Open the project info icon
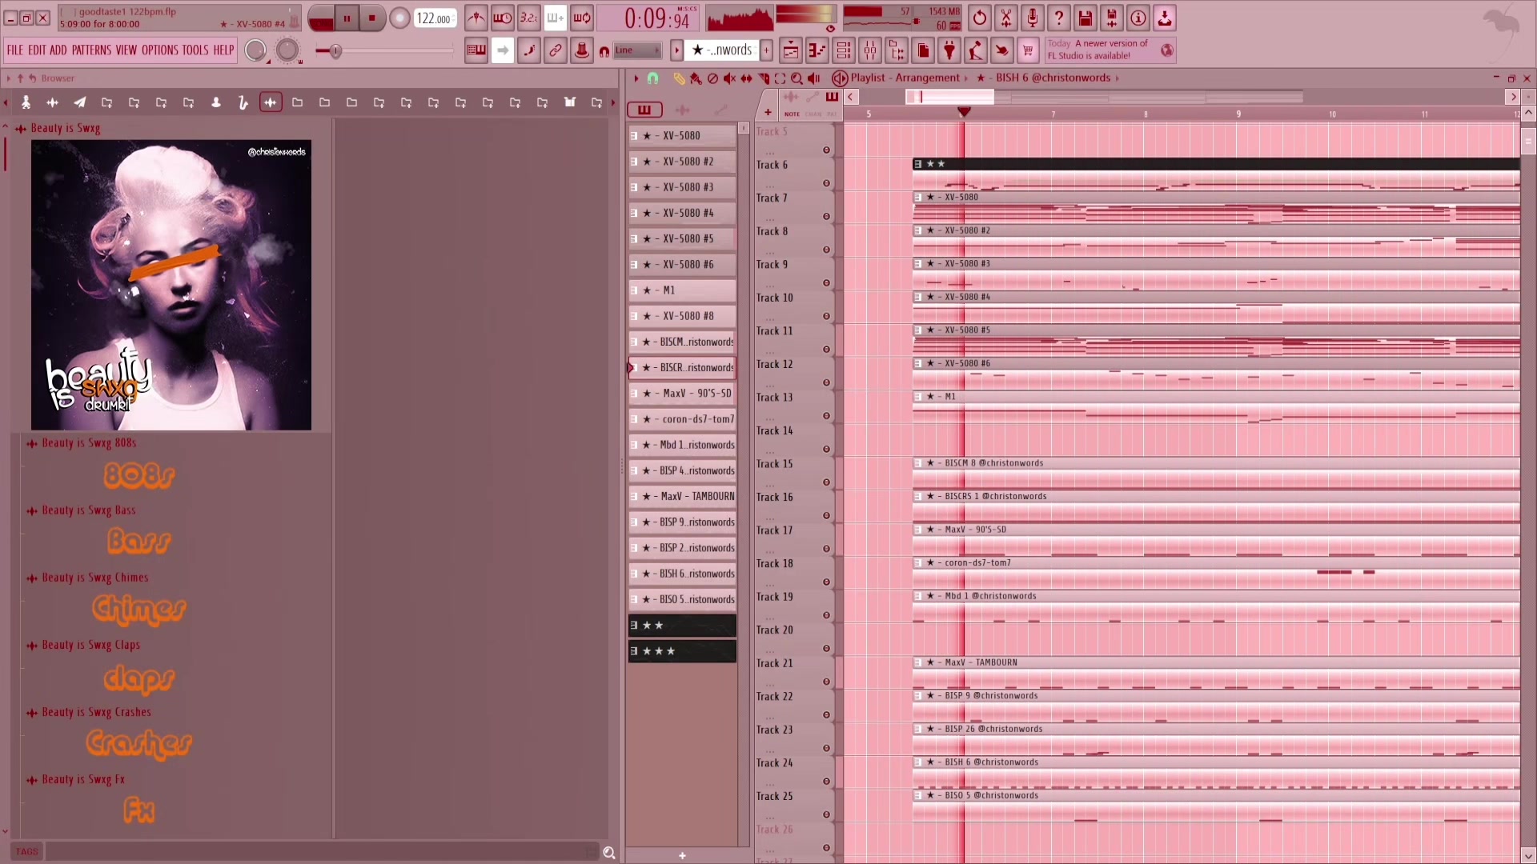This screenshot has width=1537, height=864. [1138, 18]
